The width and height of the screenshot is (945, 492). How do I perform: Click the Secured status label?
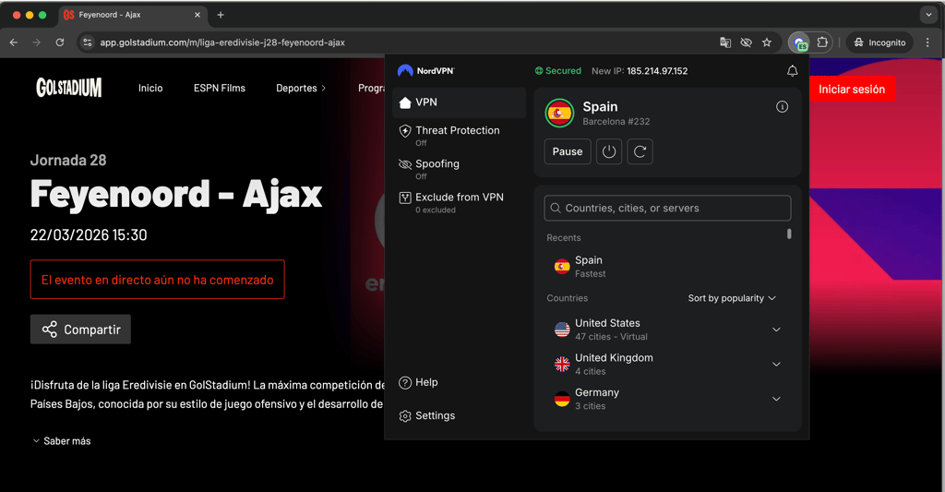pos(558,71)
